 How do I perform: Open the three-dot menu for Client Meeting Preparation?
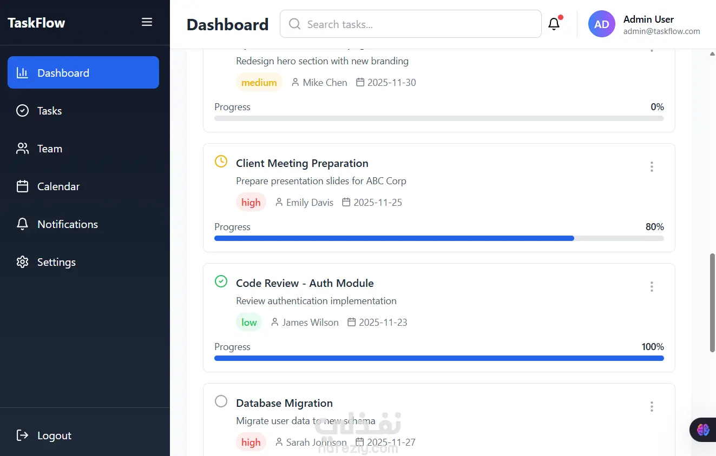pyautogui.click(x=652, y=167)
